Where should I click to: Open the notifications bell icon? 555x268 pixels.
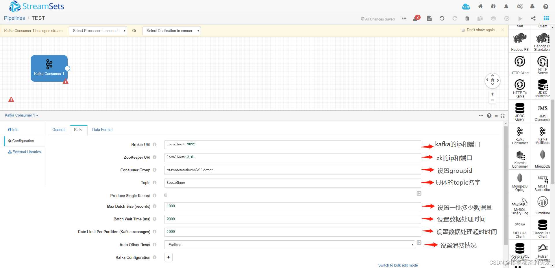[x=506, y=6]
